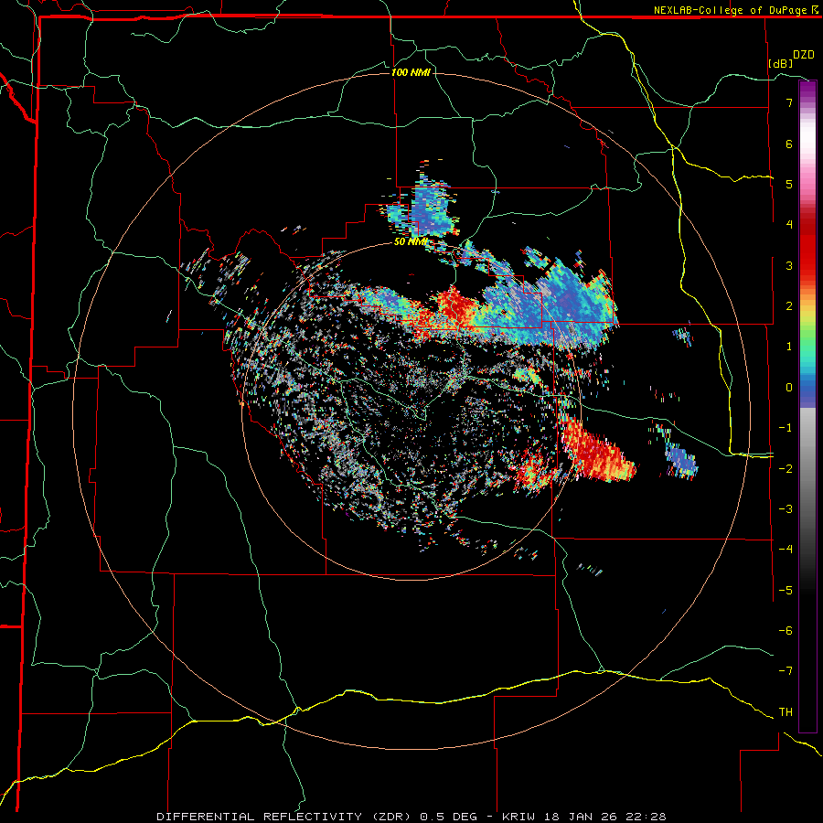Viewport: 823px width, 823px height.
Task: Click the "[dB]" units label
Action: coord(781,63)
